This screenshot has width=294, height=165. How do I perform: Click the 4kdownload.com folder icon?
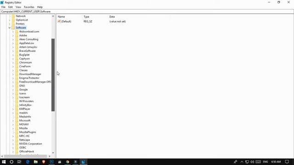pyautogui.click(x=17, y=32)
